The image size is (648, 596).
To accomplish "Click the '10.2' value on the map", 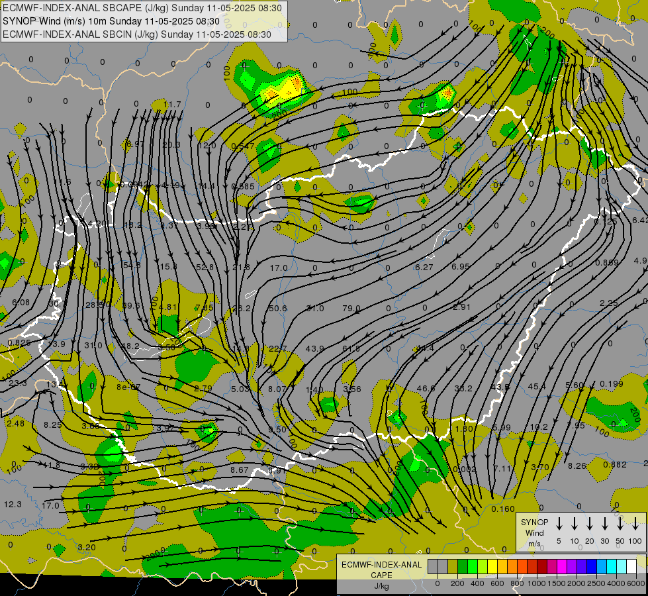I will 539,427.
